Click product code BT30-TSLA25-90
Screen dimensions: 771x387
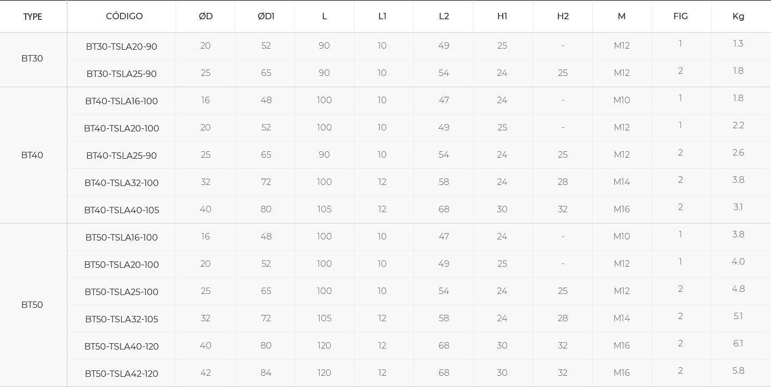pyautogui.click(x=122, y=74)
